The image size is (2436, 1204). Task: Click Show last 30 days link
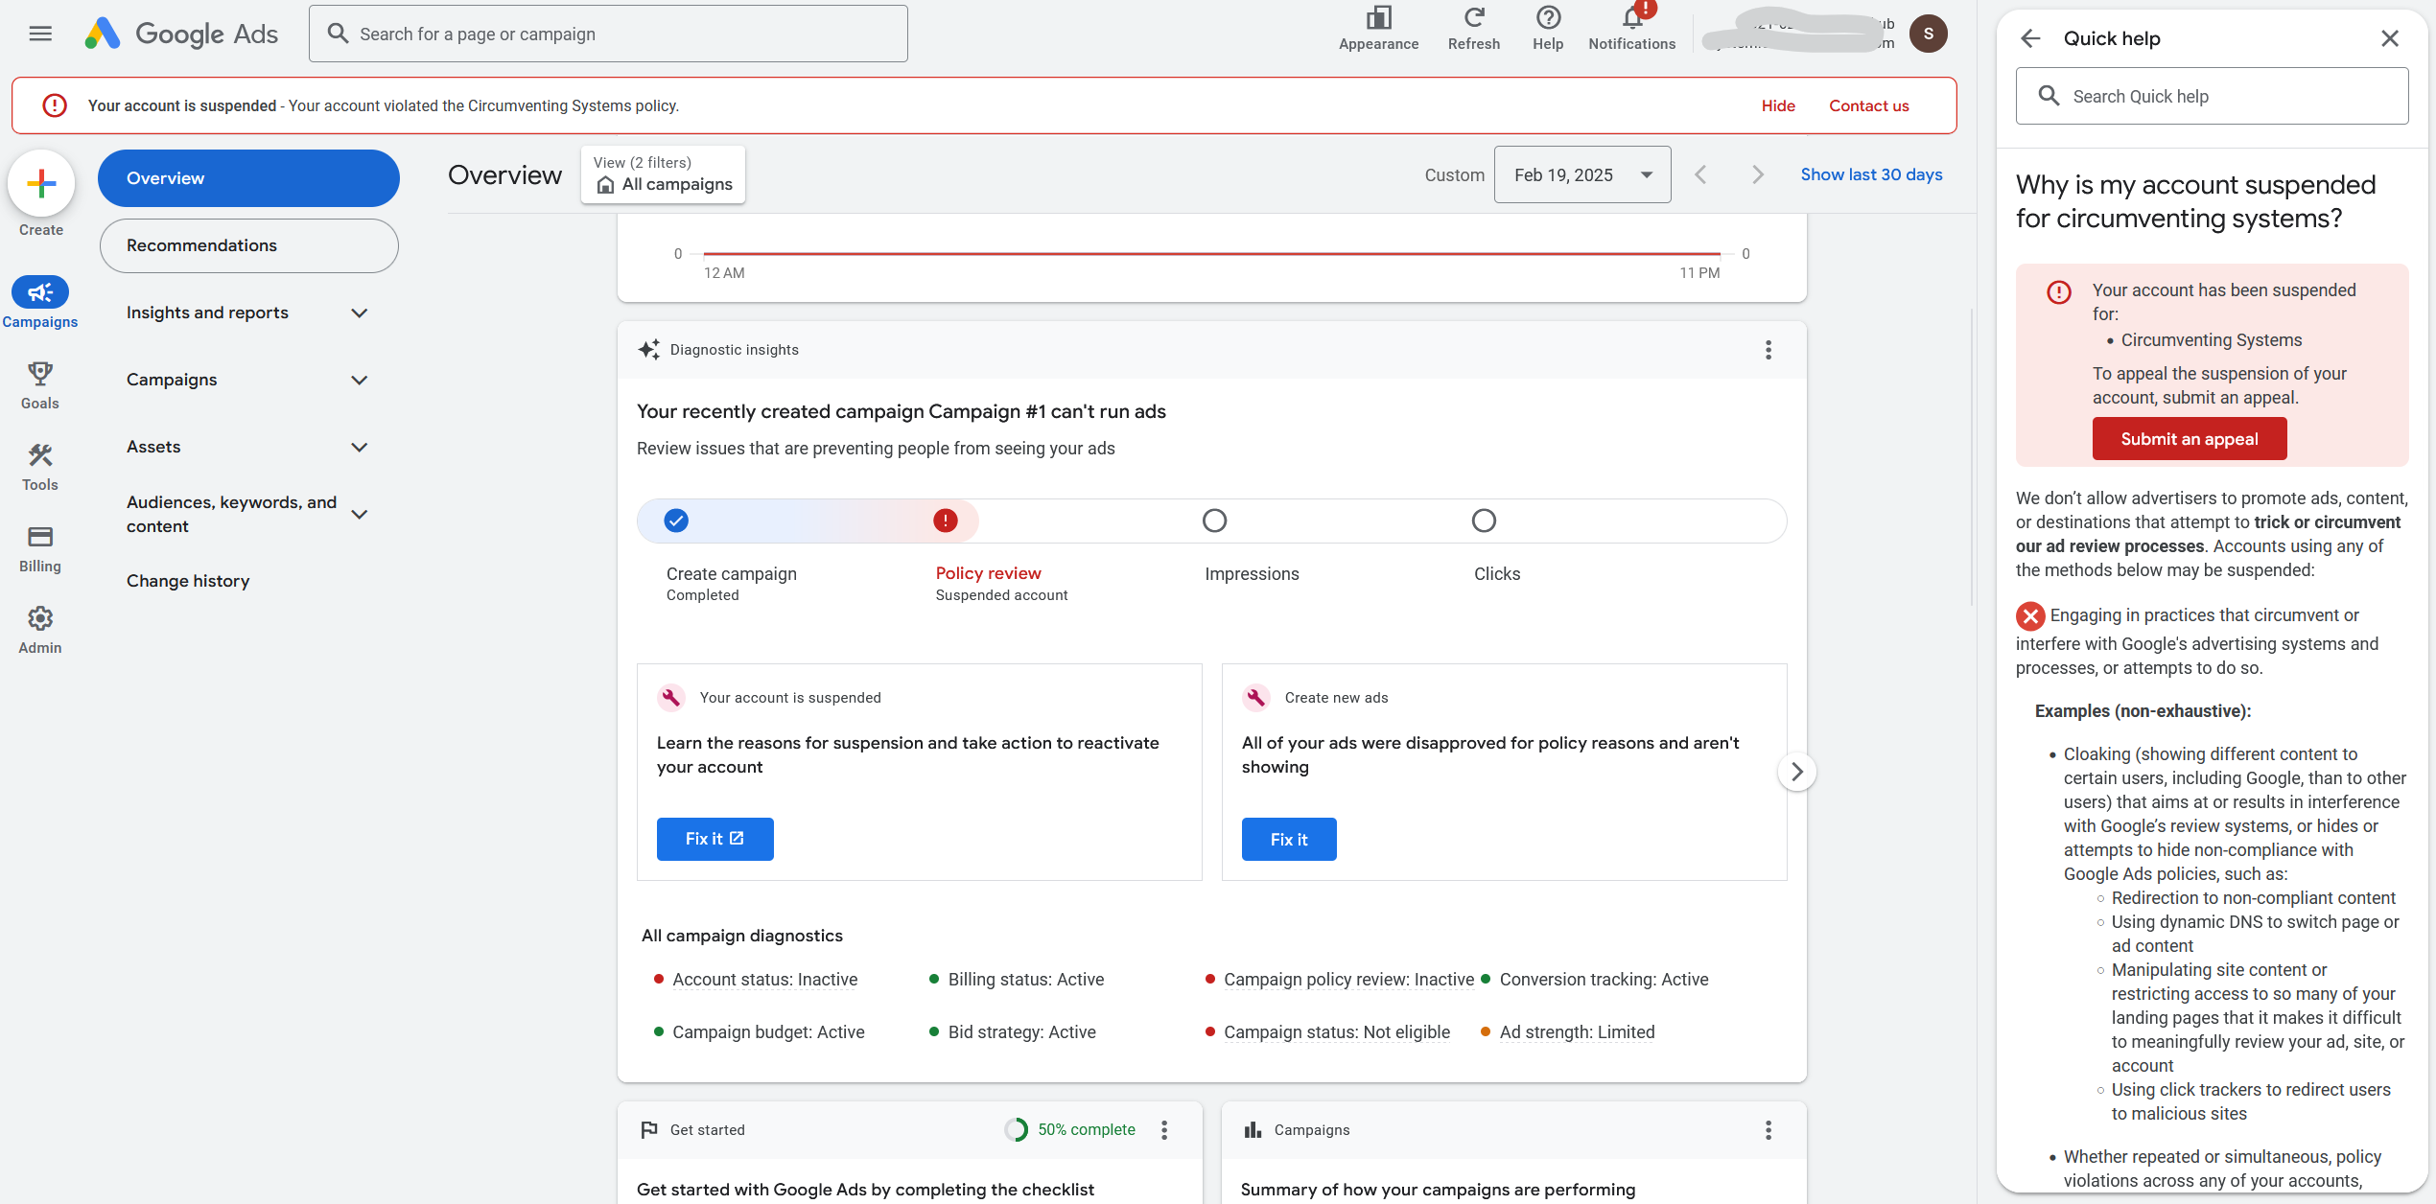click(x=1871, y=174)
